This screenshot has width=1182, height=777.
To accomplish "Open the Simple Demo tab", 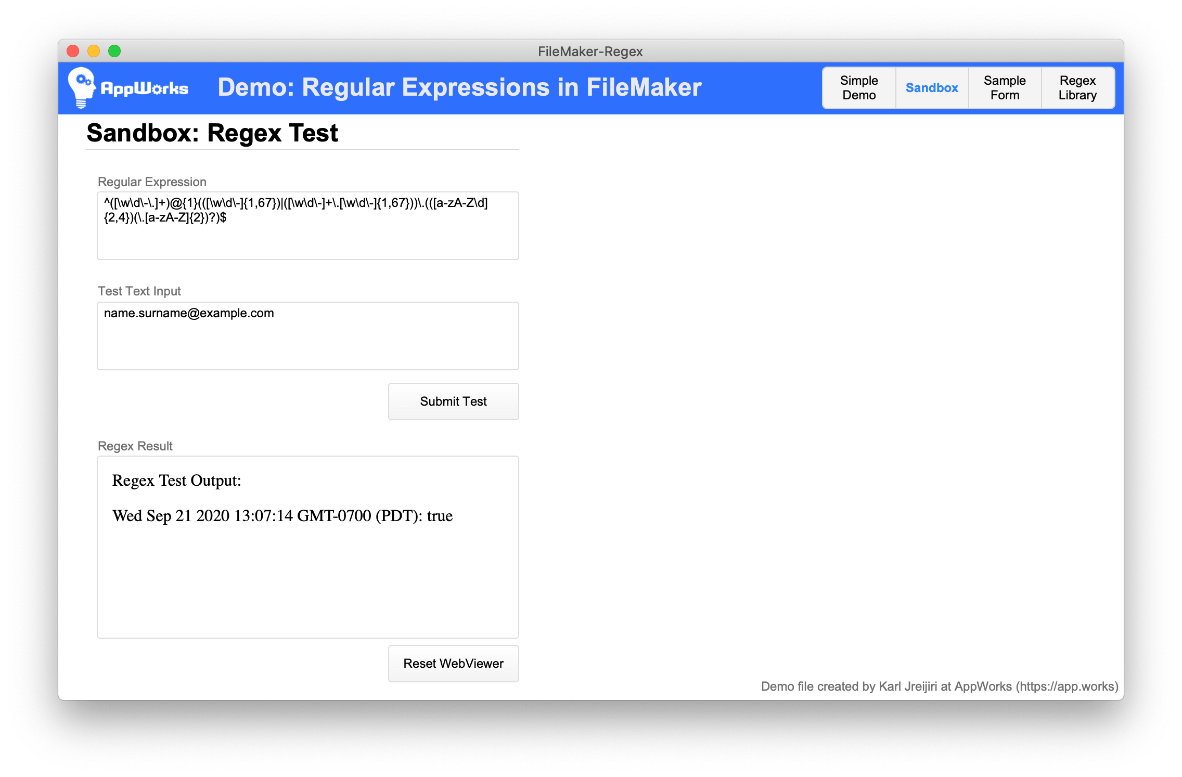I will pyautogui.click(x=859, y=88).
